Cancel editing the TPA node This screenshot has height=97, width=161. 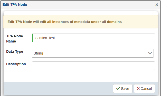[x=144, y=89]
